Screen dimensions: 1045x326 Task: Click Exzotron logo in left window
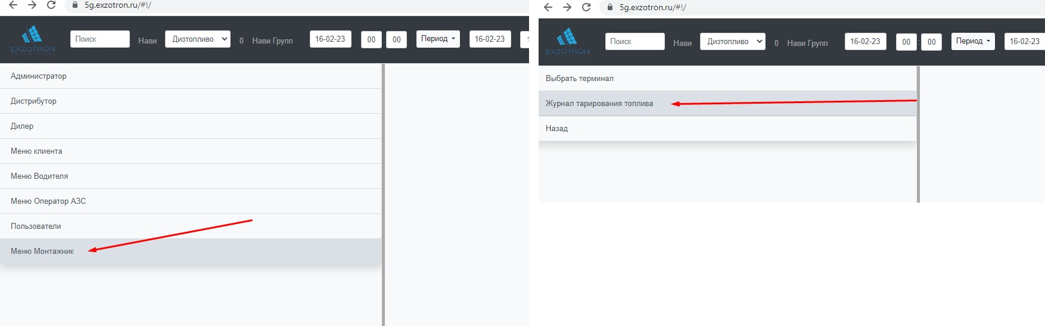(33, 39)
